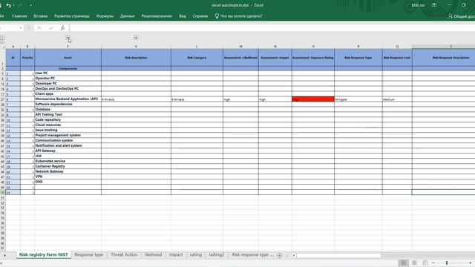Select the Container Registry cell
475x267 pixels.
click(68, 166)
